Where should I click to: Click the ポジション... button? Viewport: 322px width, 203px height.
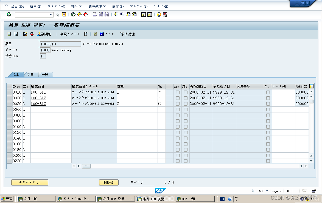(29, 182)
